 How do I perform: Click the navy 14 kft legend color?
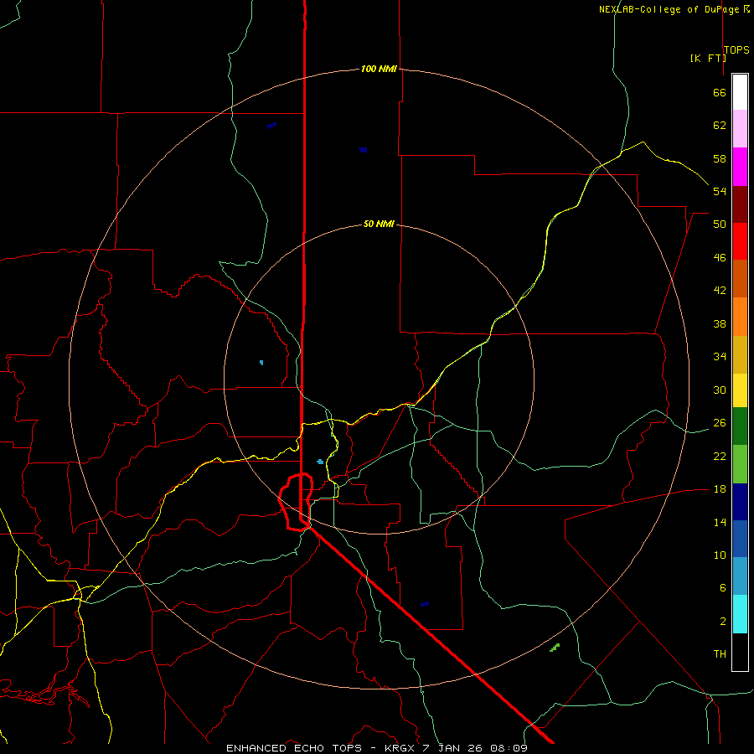point(740,502)
